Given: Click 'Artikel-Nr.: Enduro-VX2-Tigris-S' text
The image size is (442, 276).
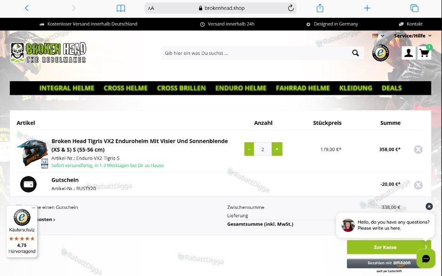Looking at the screenshot, I should point(86,158).
